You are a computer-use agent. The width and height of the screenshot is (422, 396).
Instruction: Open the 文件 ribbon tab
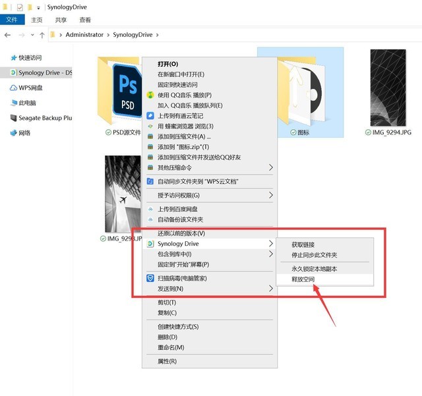click(12, 20)
